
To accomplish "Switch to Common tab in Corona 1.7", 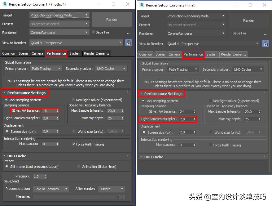I will coord(8,53).
